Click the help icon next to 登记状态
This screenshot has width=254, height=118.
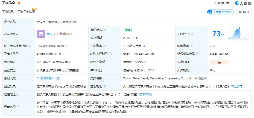coord(104,30)
